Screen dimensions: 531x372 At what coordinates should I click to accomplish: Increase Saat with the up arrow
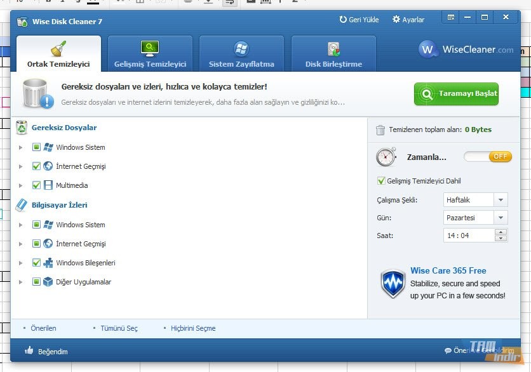tap(501, 232)
